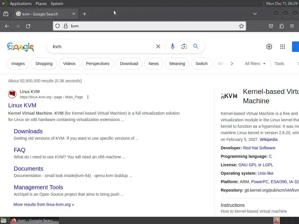This screenshot has width=299, height=224.
Task: Click the forward navigation arrow
Action: [18, 26]
